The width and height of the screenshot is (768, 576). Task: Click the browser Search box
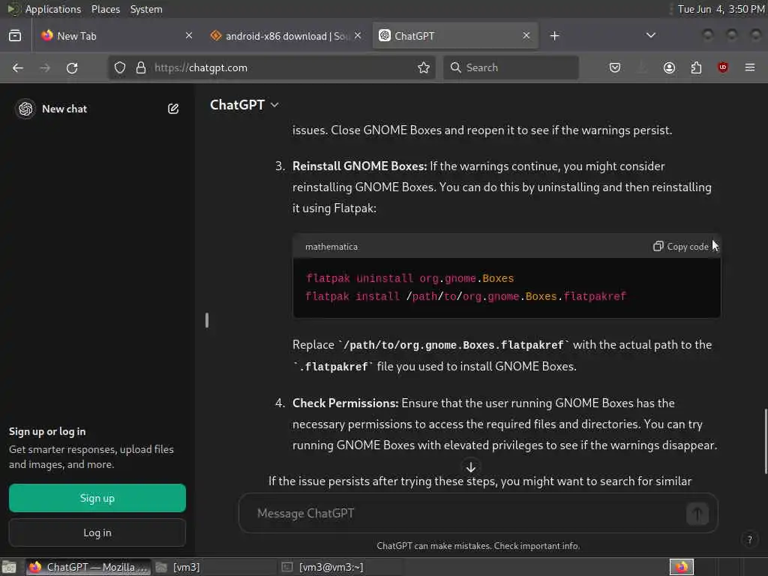[x=511, y=67]
